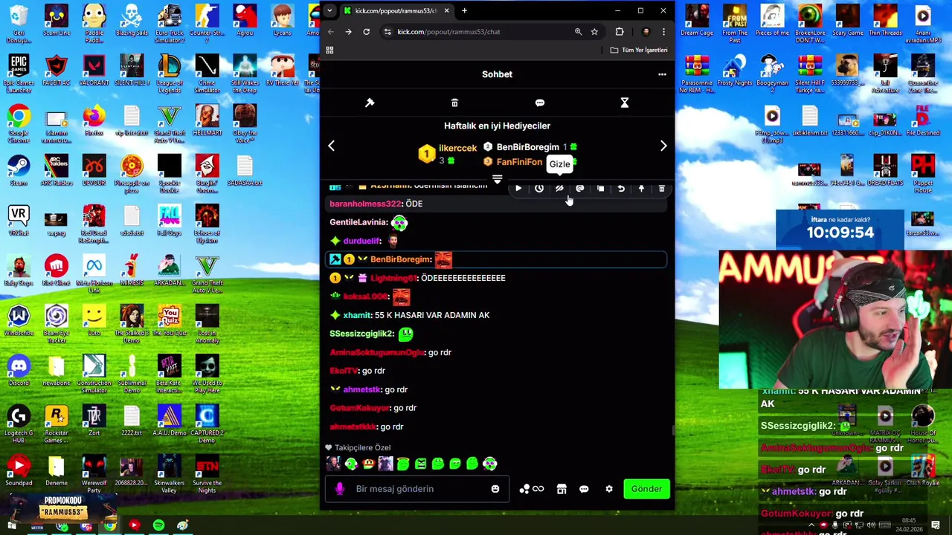Select the kick.com/popout/rammus53 browser tab

396,10
